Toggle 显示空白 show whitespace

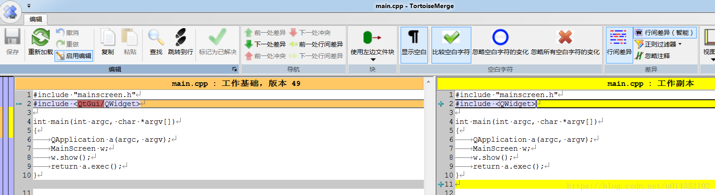pos(414,45)
